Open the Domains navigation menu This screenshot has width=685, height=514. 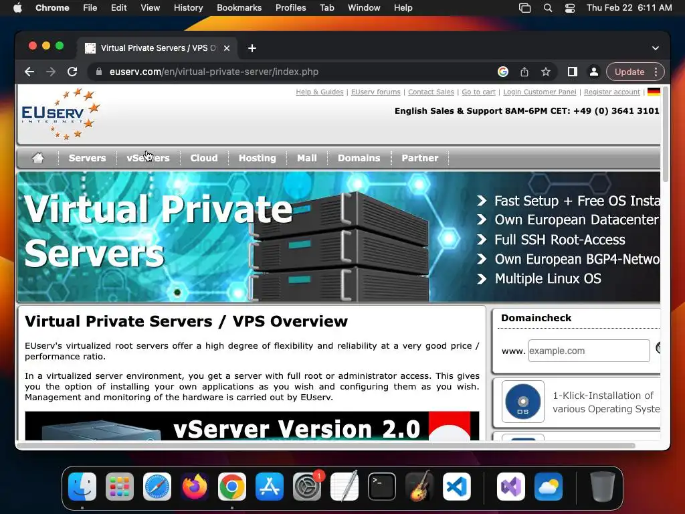pos(359,158)
